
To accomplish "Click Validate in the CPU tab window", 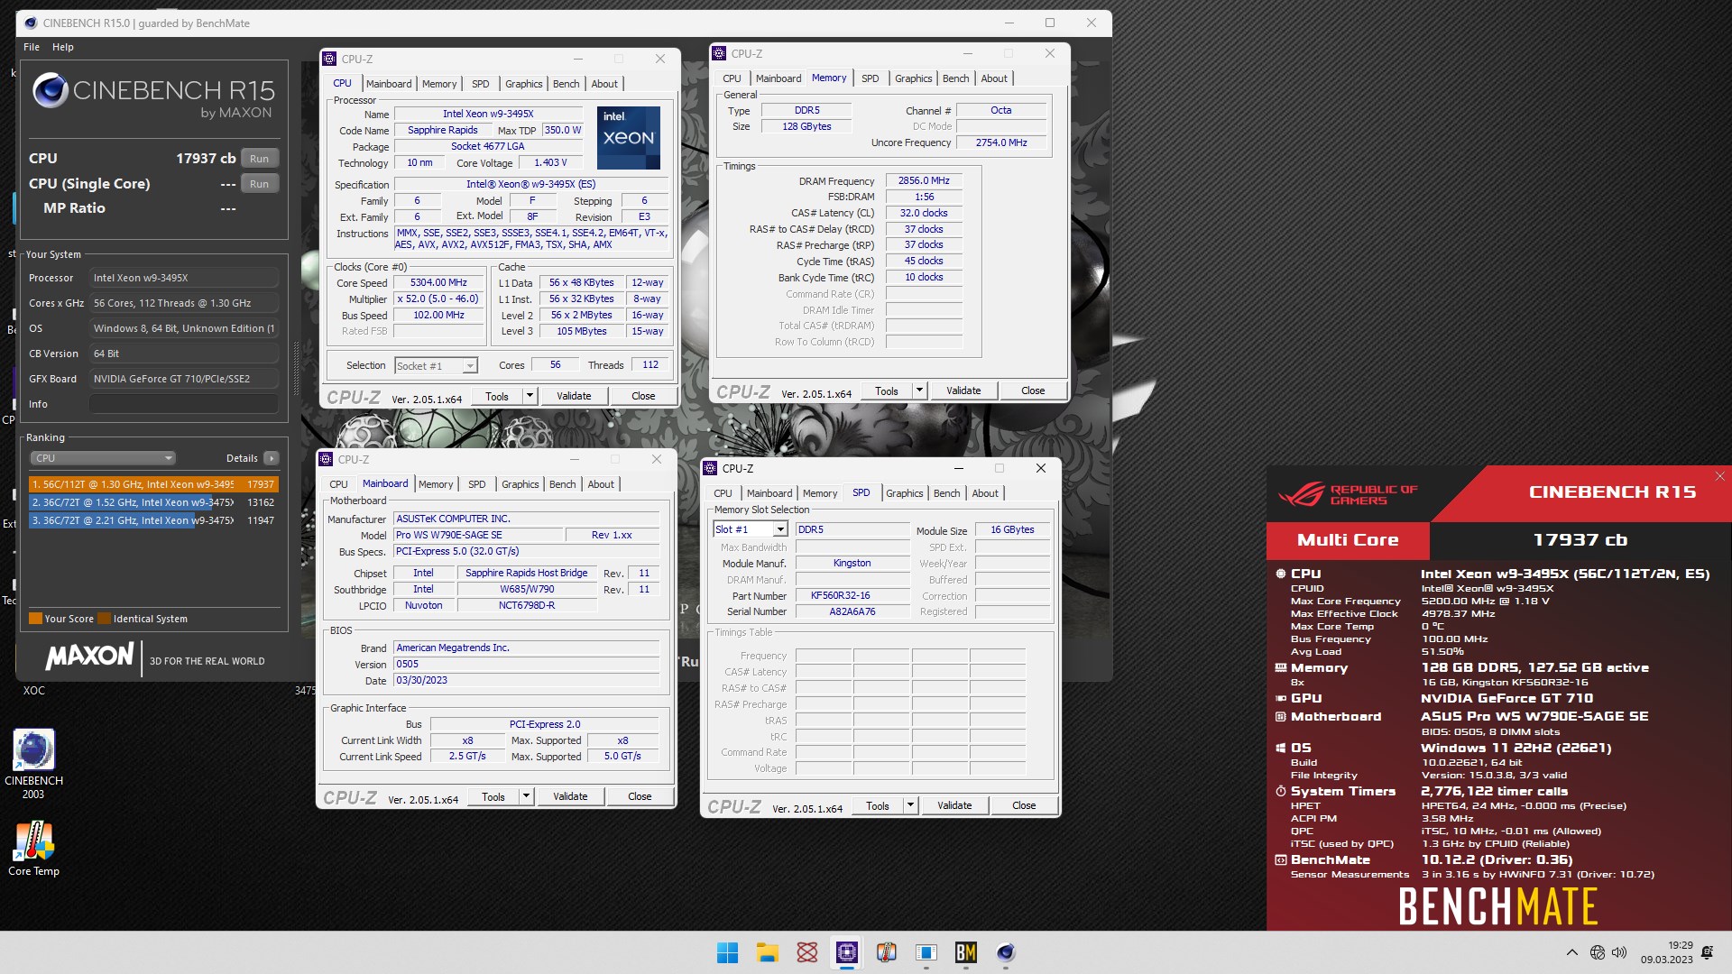I will [574, 396].
